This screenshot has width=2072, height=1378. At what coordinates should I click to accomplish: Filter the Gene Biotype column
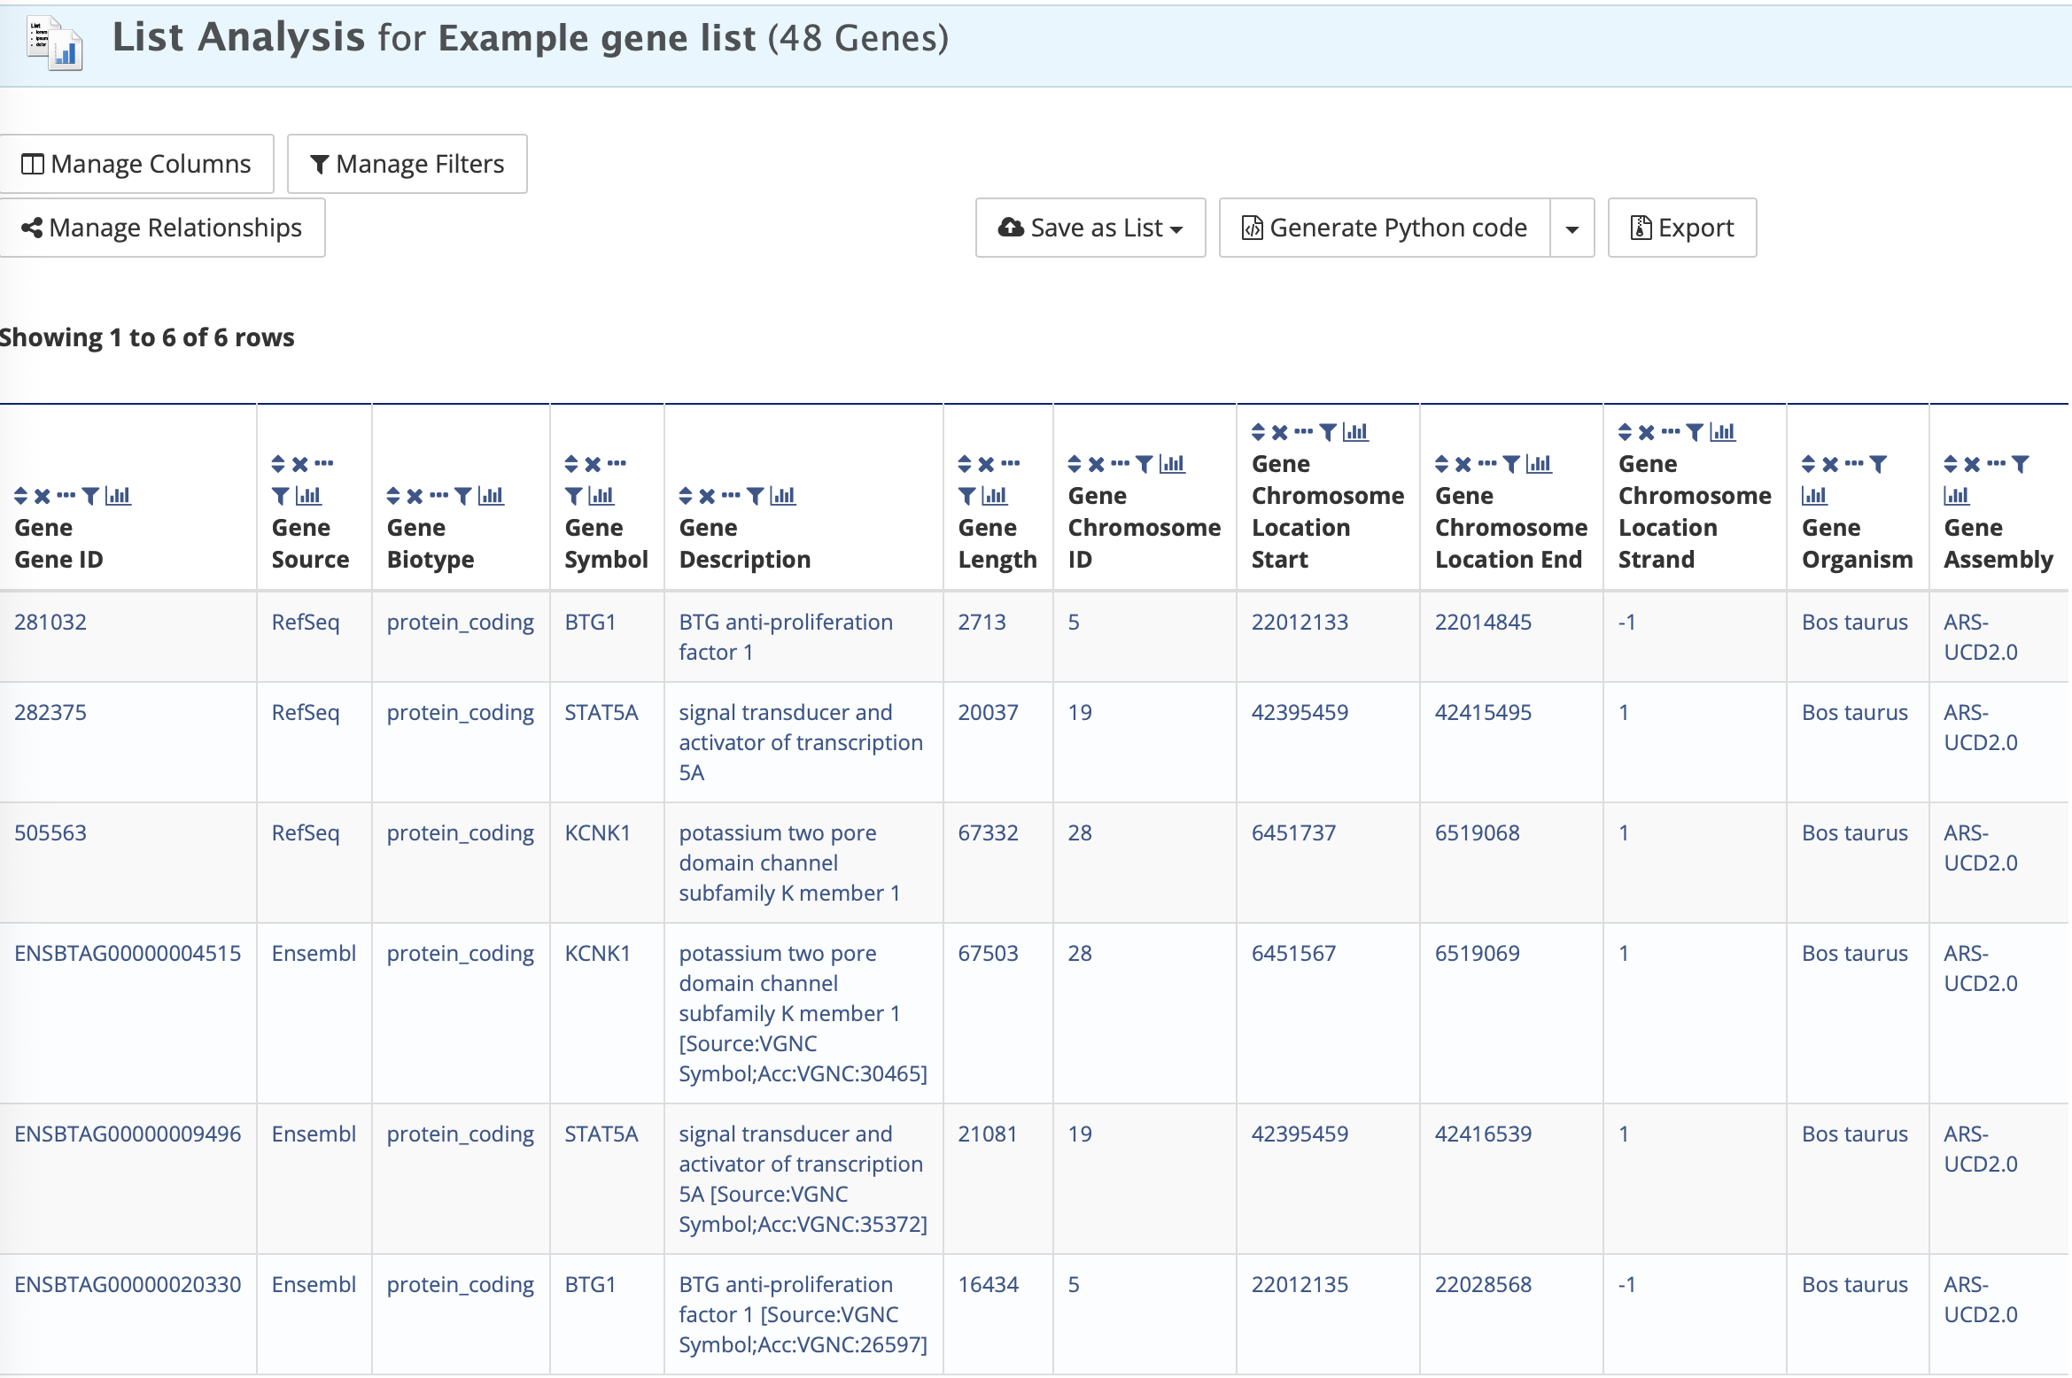[x=462, y=496]
